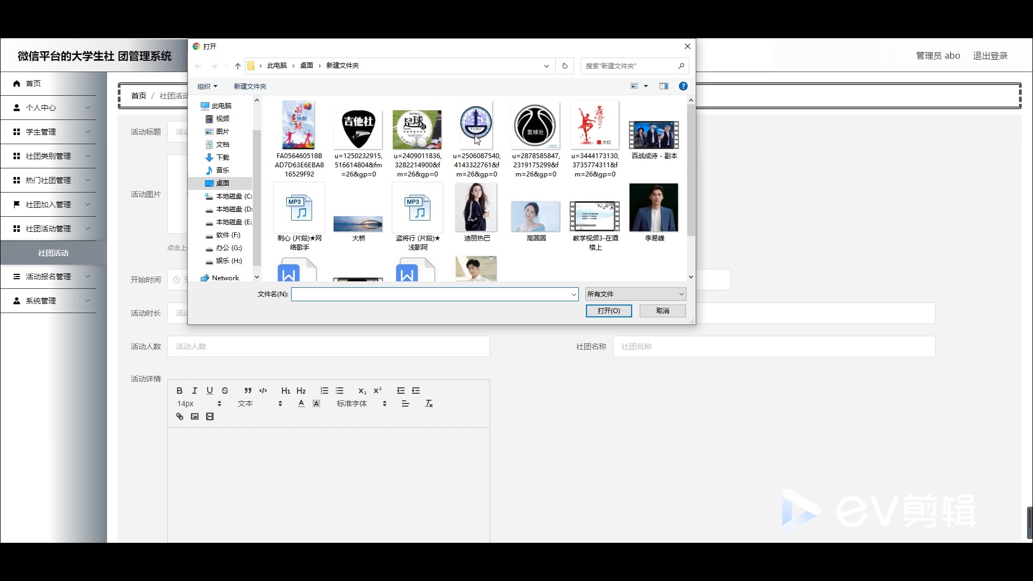Open the 所有文件 file type dropdown

point(635,294)
